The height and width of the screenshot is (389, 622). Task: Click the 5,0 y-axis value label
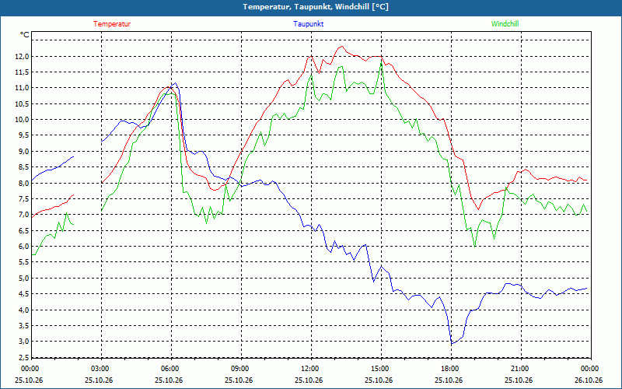coord(23,278)
